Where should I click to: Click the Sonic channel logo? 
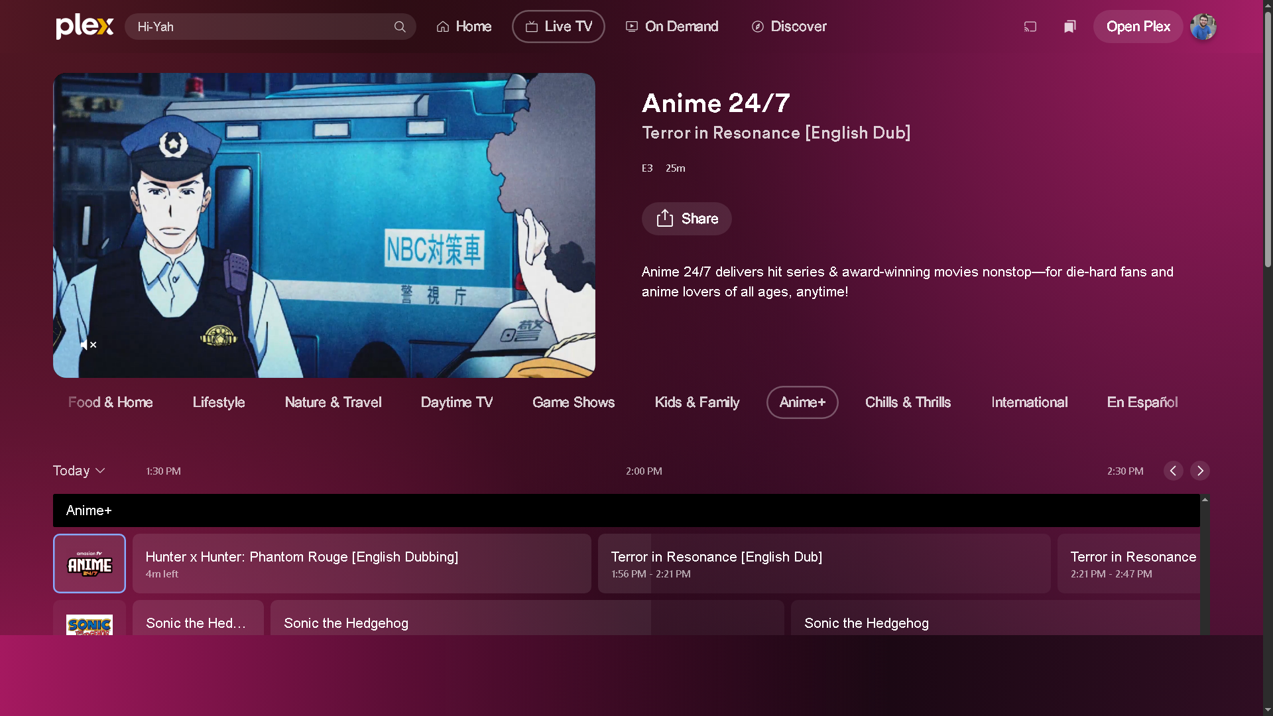tap(90, 618)
